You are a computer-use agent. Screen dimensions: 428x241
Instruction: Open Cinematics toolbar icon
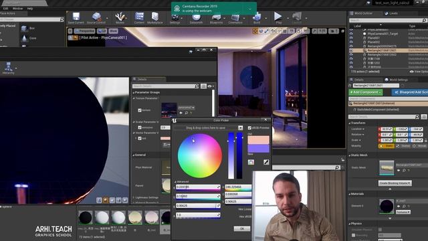coord(235,19)
